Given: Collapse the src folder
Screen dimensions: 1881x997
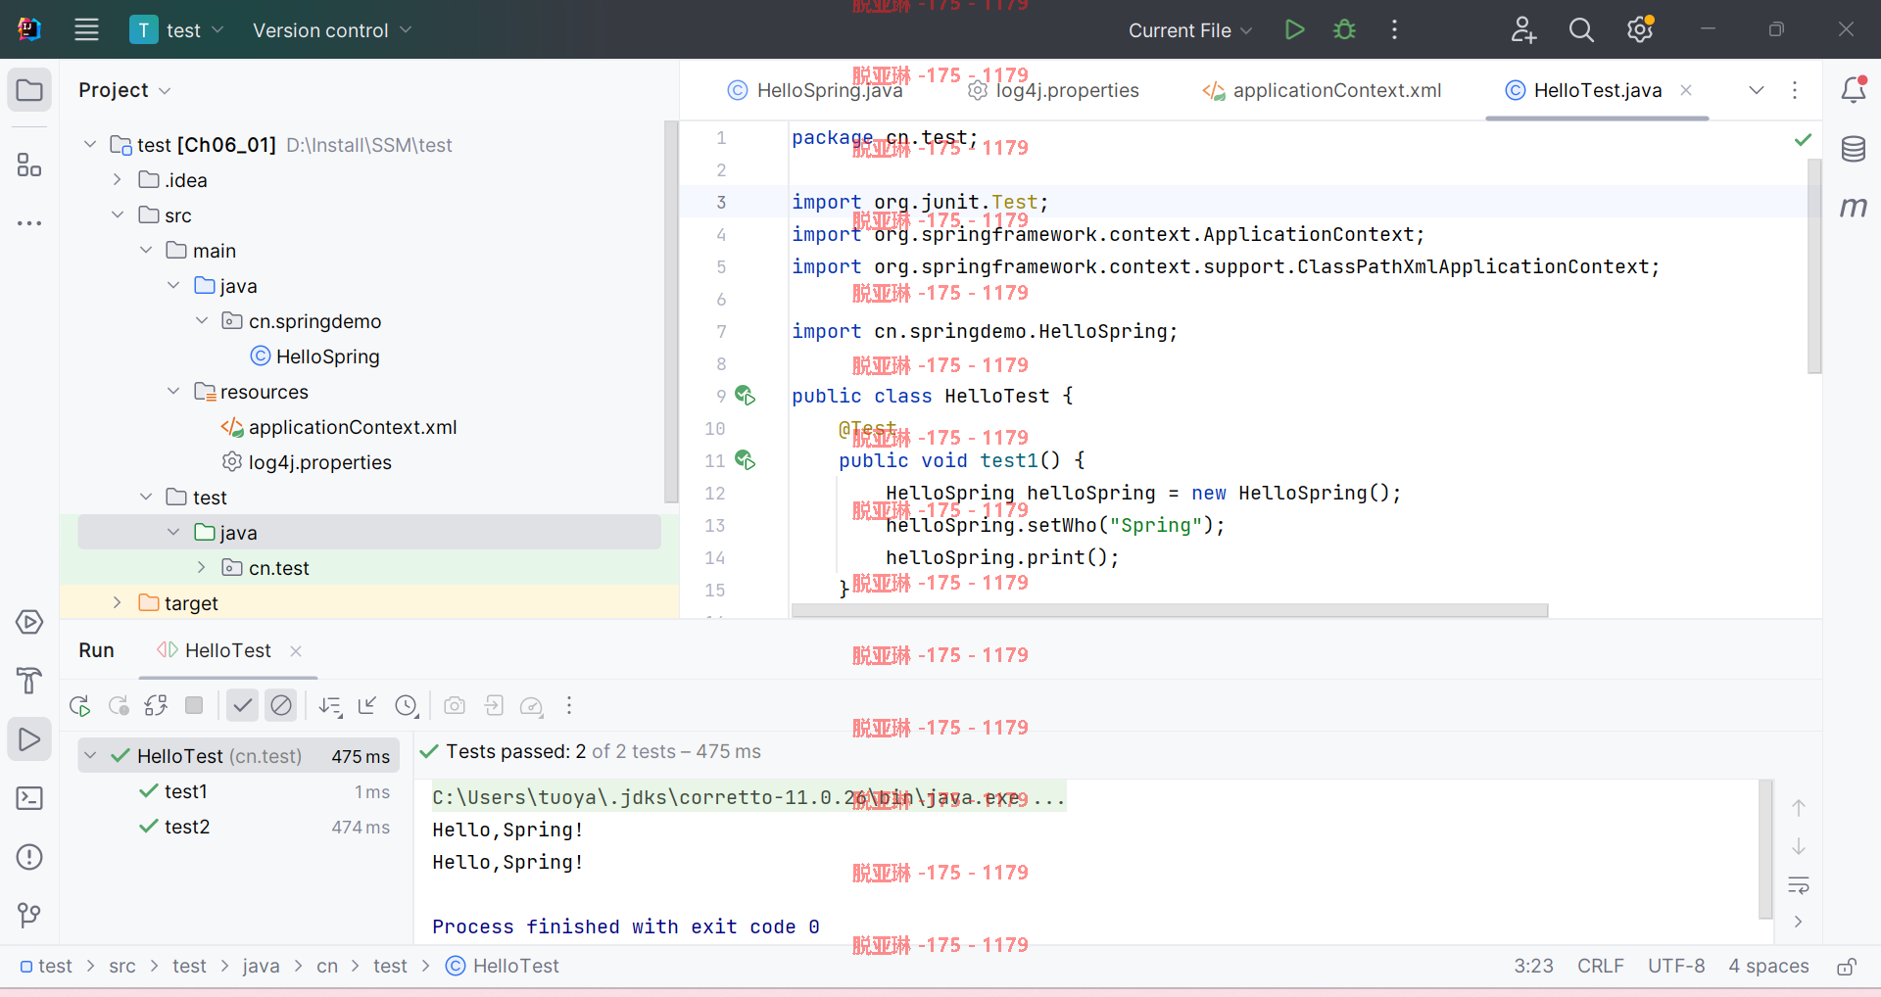Looking at the screenshot, I should tap(118, 214).
